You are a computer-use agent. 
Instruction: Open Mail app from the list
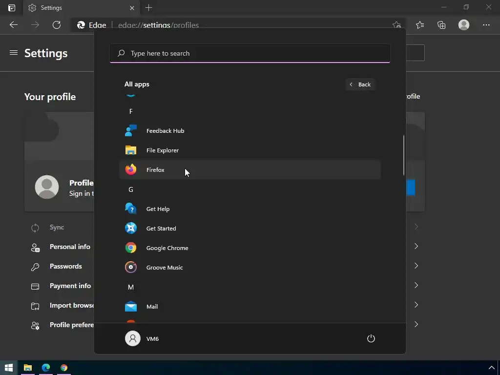(250, 307)
